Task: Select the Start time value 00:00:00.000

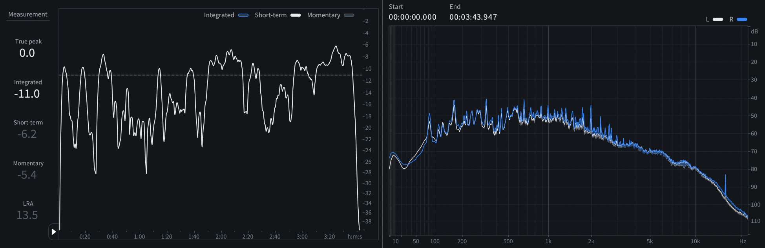Action: [413, 17]
